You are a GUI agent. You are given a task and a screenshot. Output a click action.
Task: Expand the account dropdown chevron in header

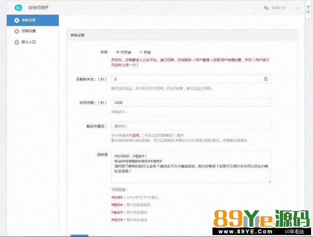[298, 8]
